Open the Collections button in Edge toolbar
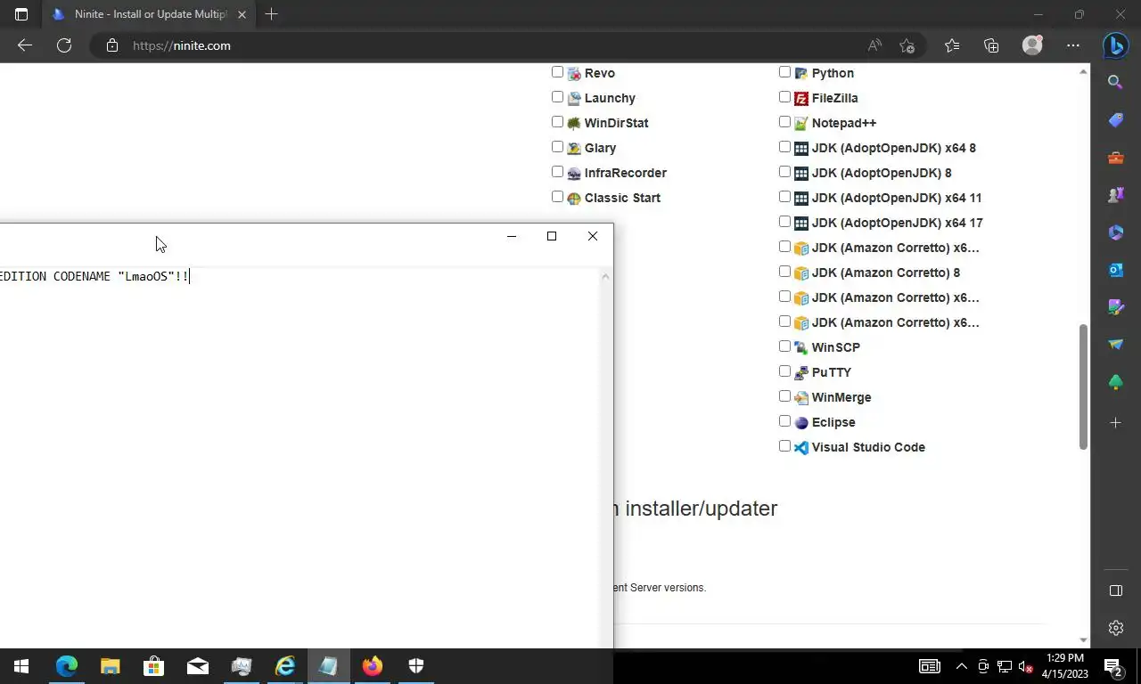The width and height of the screenshot is (1141, 684). [x=991, y=45]
